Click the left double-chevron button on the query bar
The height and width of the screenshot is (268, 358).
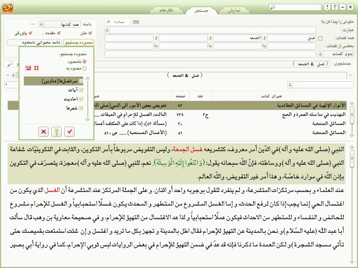tap(8, 75)
